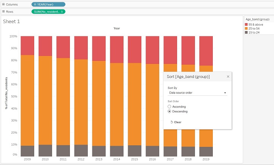274x165 pixels.
Task: Expand the plus icon on YEAR(Year) pill
Action: [35, 4]
